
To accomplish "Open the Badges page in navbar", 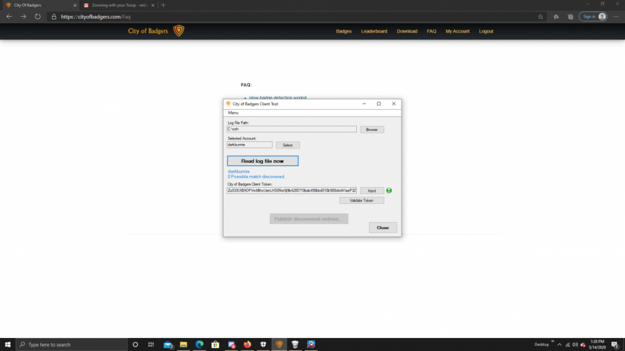I will point(344,31).
